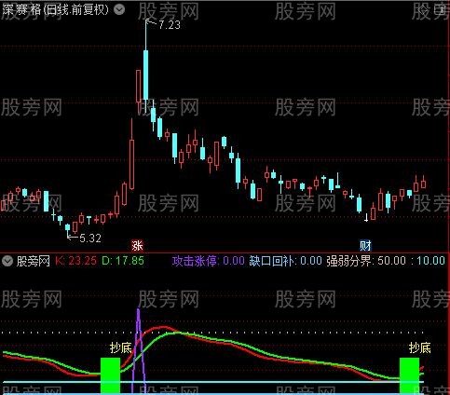Click the 5.32 low price label
Screen dimensions: 450x395
pyautogui.click(x=90, y=238)
